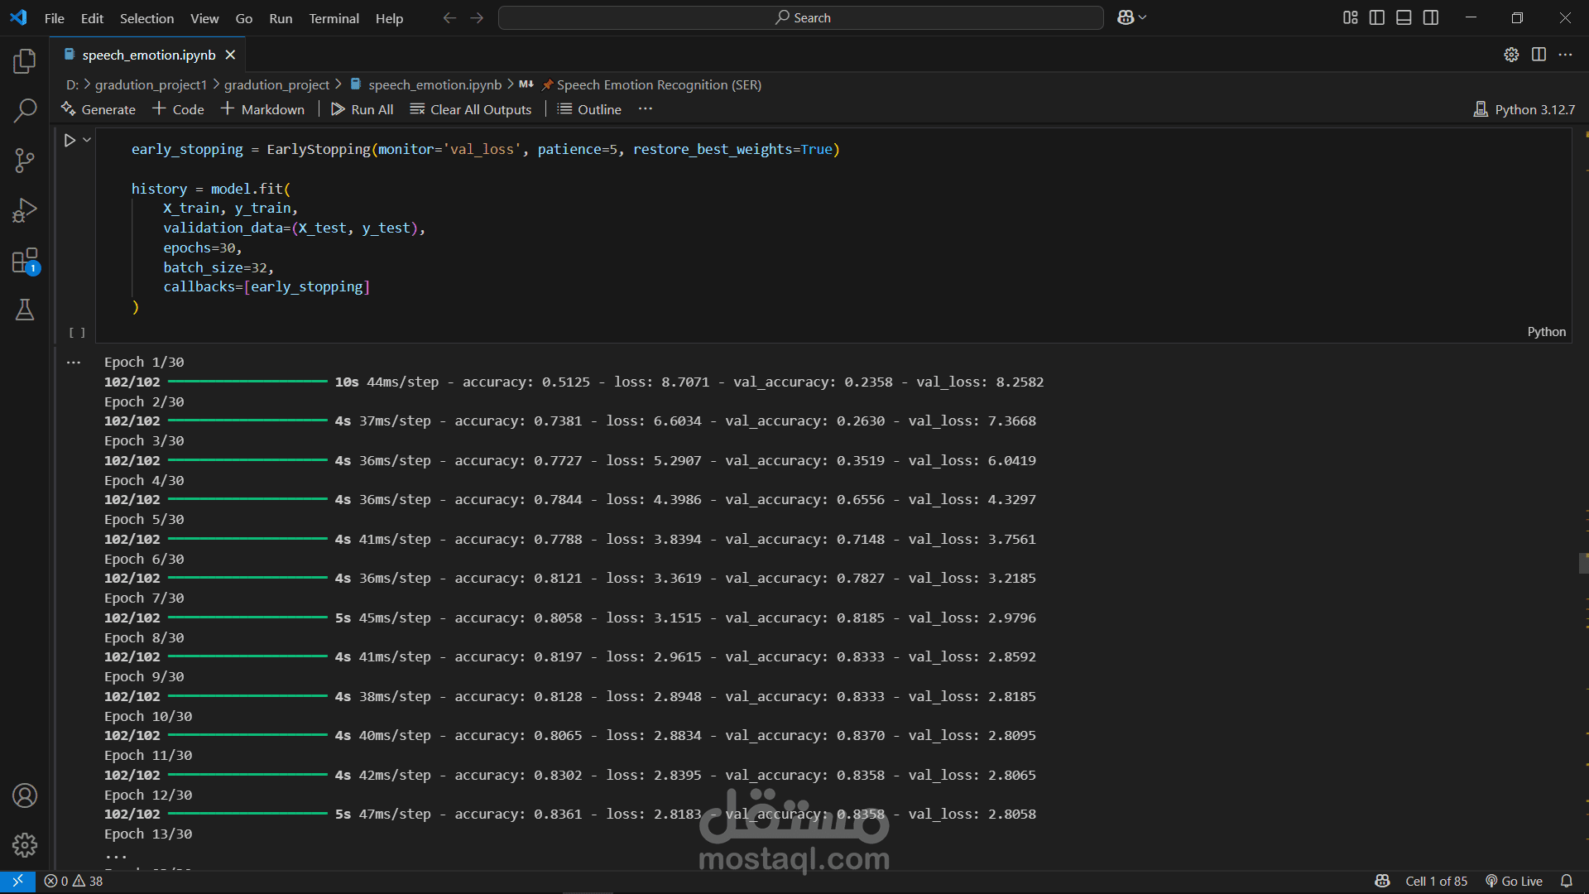Open the Accounts menu icon
The image size is (1589, 894).
coord(25,795)
